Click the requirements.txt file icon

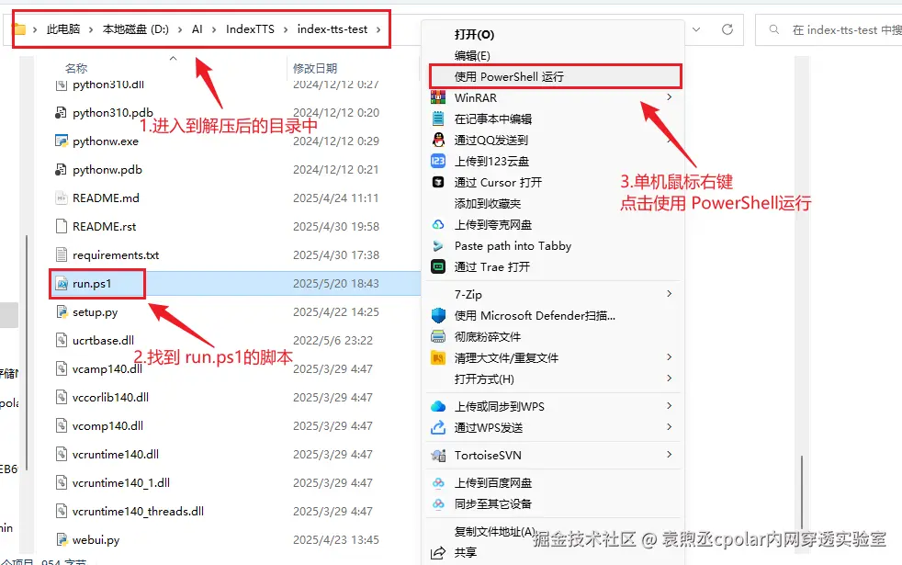click(x=62, y=254)
